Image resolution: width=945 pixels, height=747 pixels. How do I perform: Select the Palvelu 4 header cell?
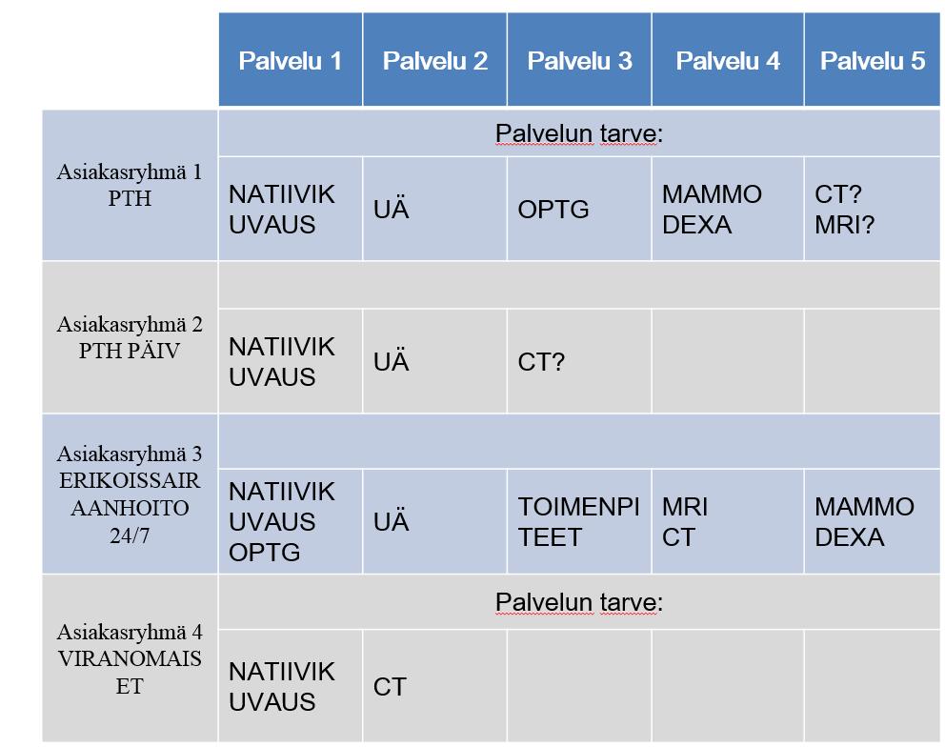(728, 60)
